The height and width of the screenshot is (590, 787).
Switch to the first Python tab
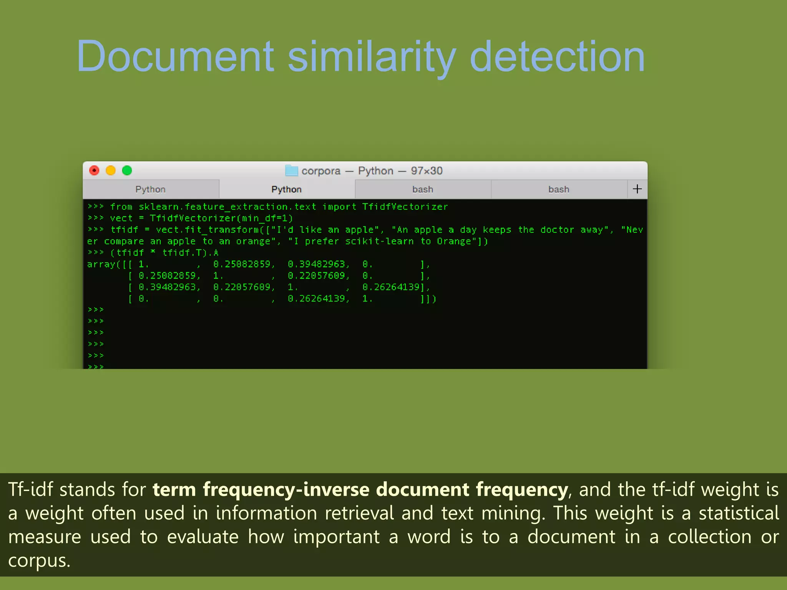pyautogui.click(x=151, y=189)
